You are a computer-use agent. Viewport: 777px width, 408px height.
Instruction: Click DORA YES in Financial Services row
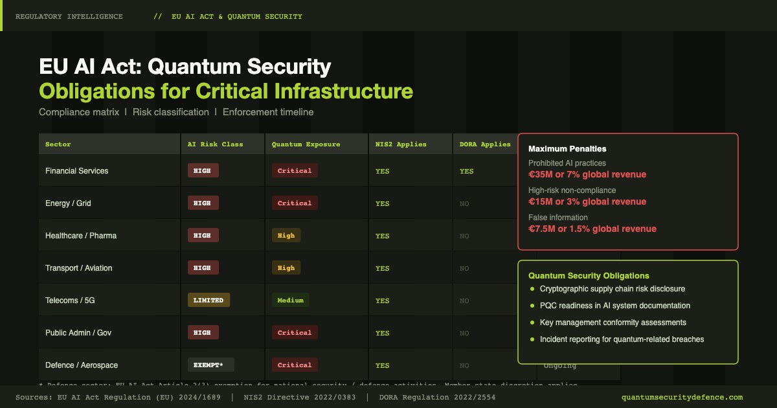[466, 172]
